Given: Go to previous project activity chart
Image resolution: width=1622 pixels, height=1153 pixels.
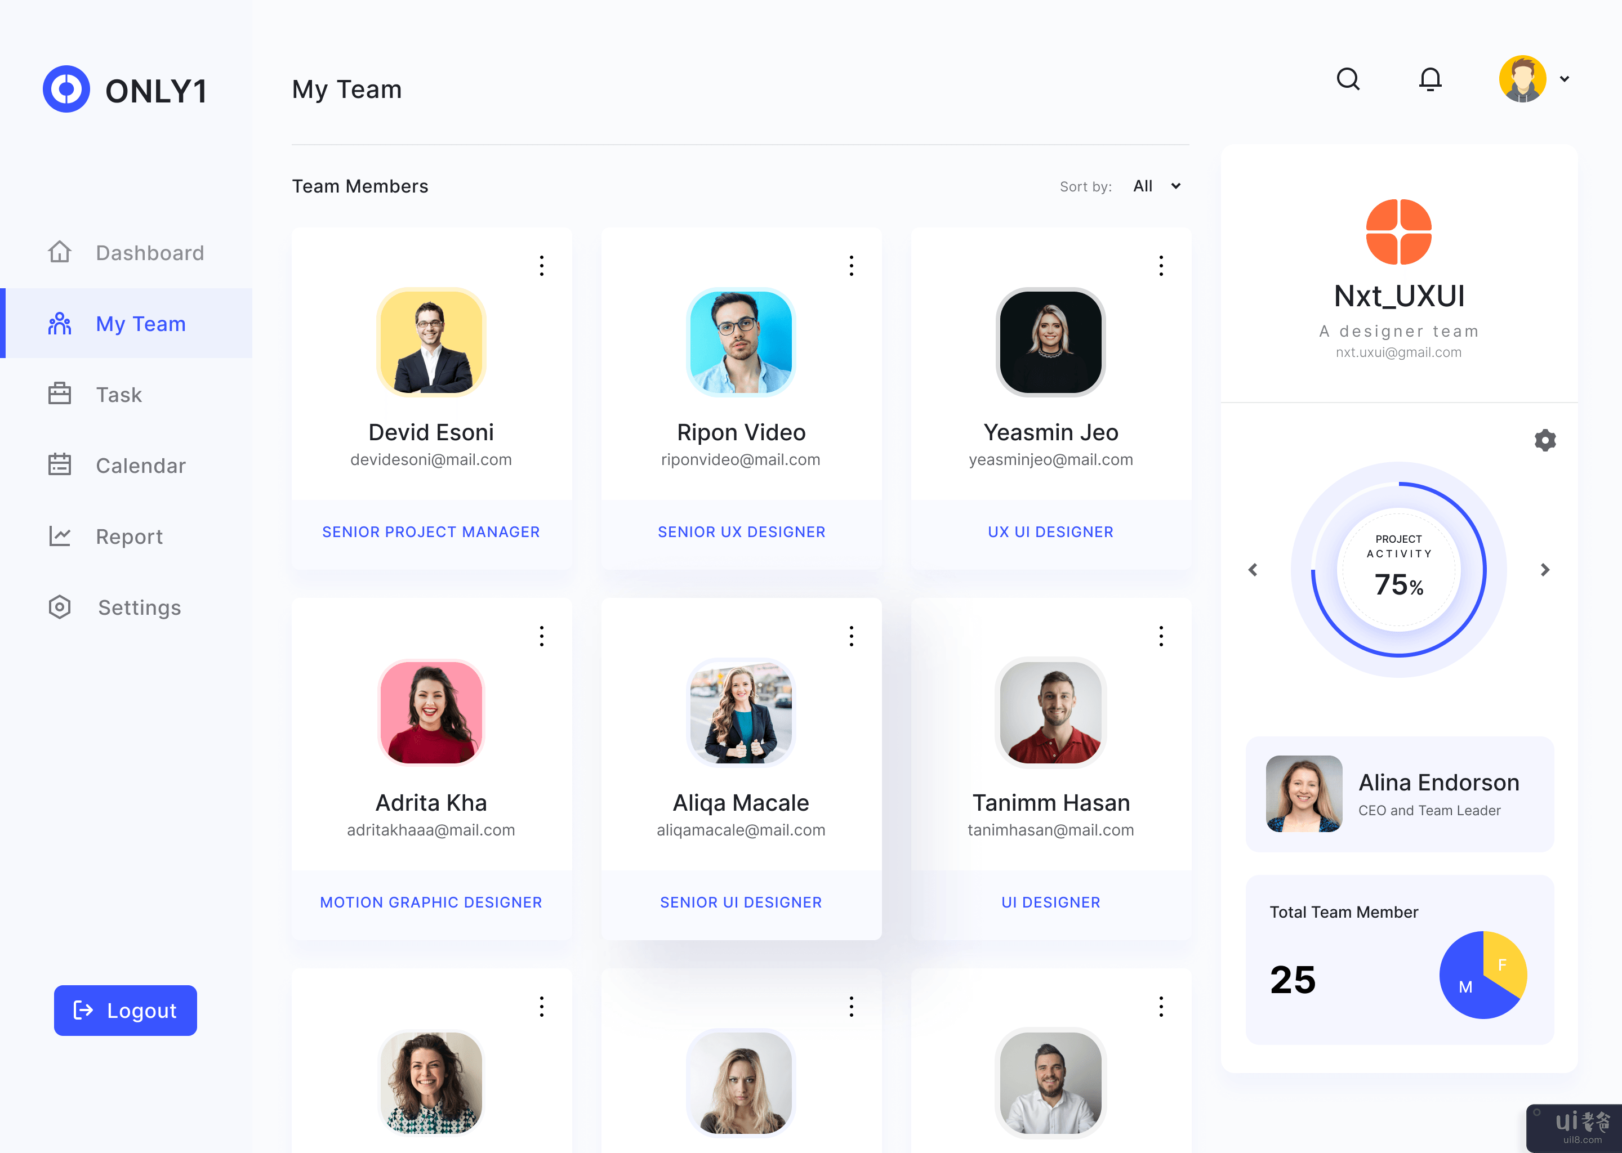Looking at the screenshot, I should [1253, 569].
